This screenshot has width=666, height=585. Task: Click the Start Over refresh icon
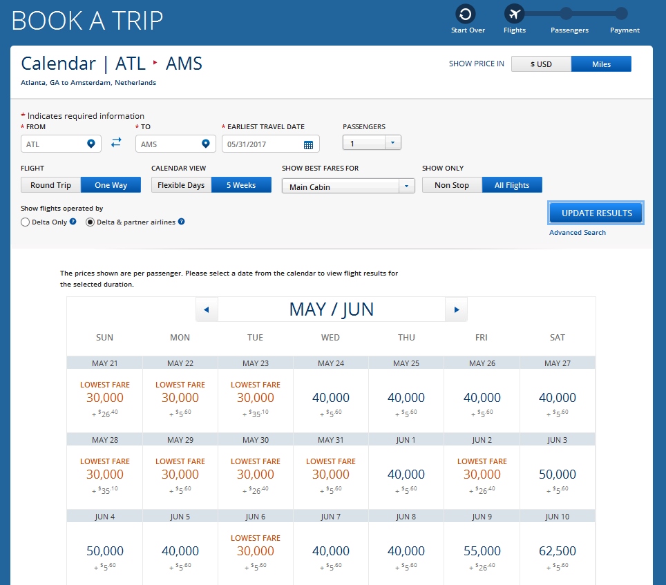point(466,14)
